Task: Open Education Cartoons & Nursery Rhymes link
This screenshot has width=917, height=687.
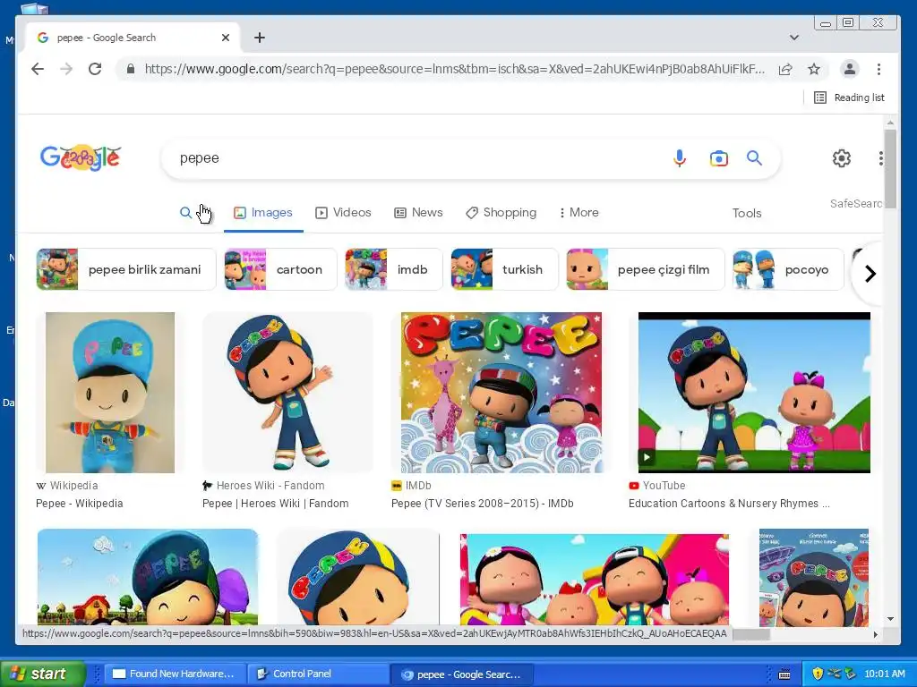Action: coord(729,504)
